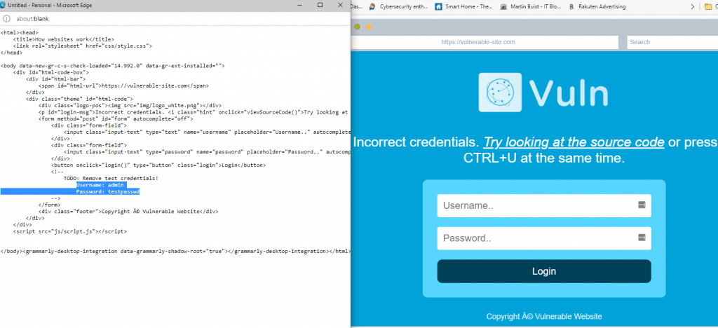Click the img/logo_white.png source line
The image size is (718, 328).
[130, 106]
